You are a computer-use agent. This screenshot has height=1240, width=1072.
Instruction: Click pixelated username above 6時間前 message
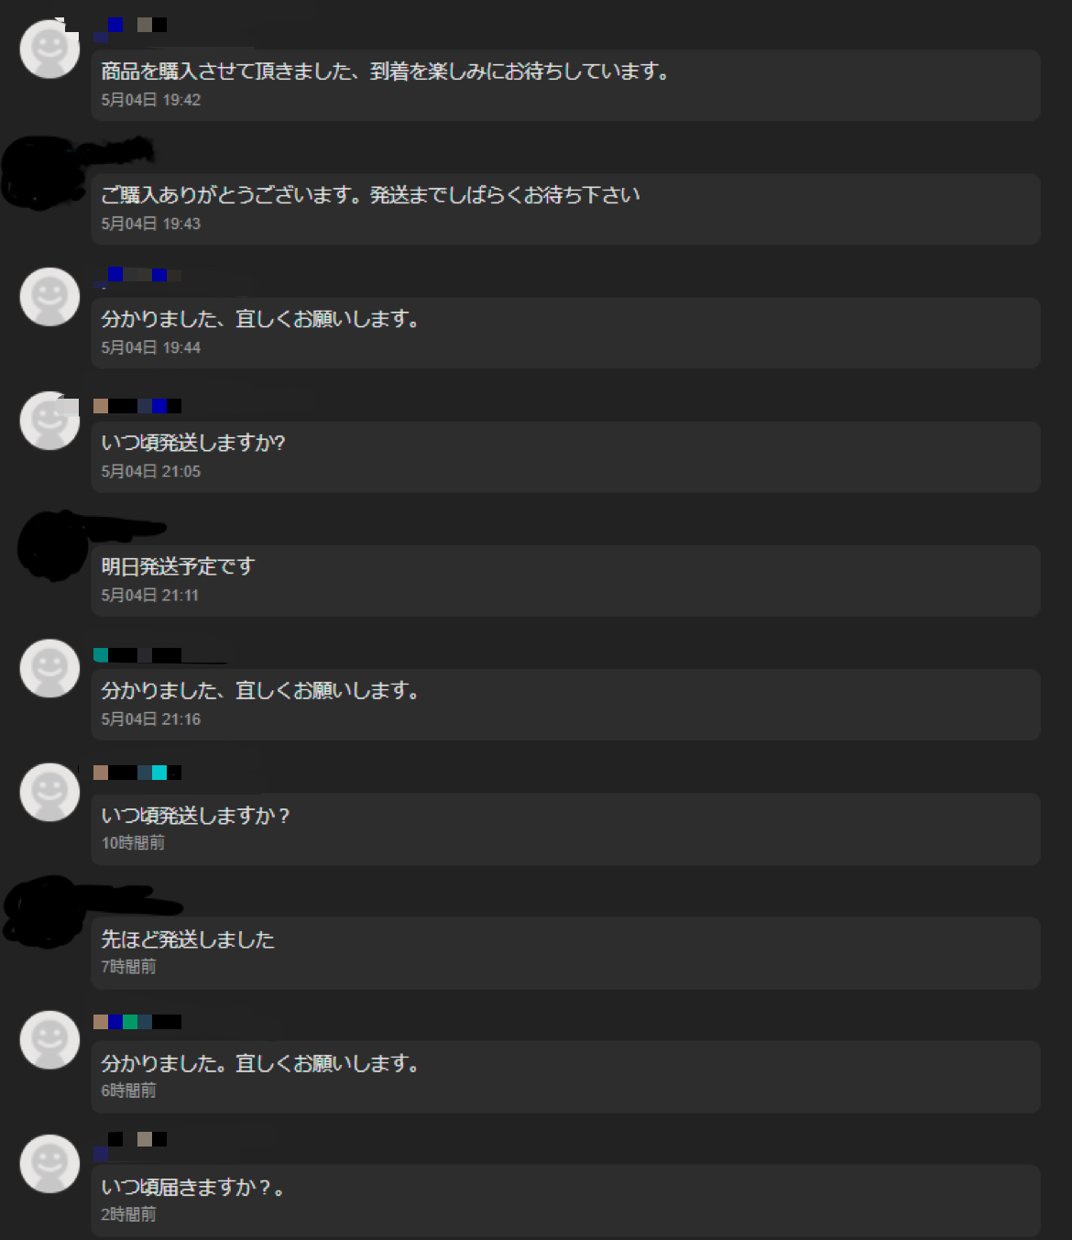pyautogui.click(x=137, y=1022)
